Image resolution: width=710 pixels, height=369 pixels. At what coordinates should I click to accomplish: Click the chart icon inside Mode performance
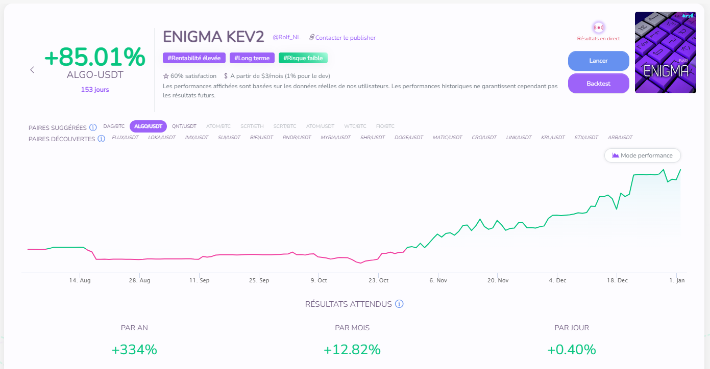[x=616, y=155]
